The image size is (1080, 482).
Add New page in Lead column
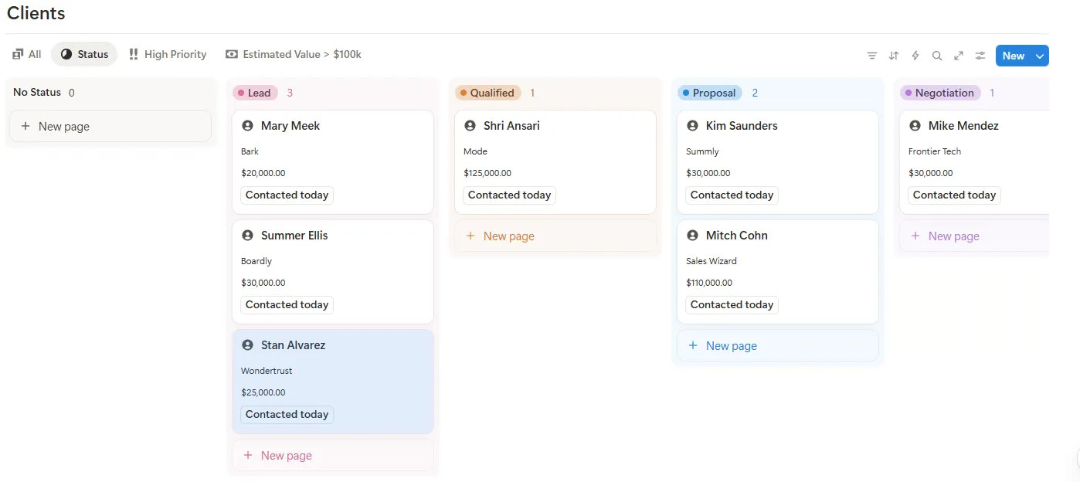pyautogui.click(x=333, y=455)
